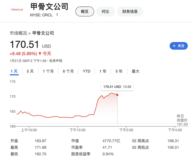This screenshot has height=161, width=193.
Task: Follow the stock with 关注 button
Action: 179,46
